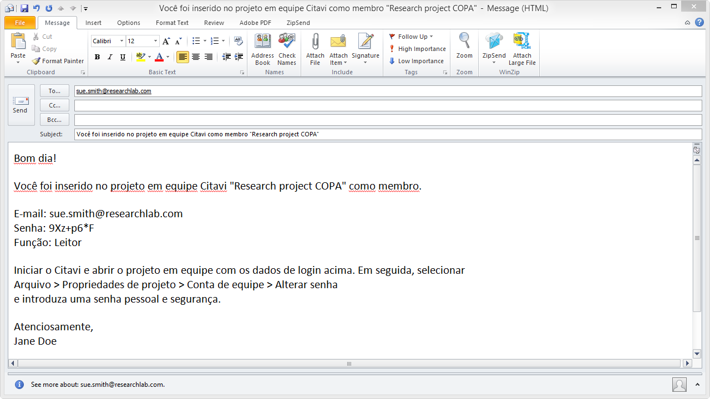Switch to the Review tab
Screen dimensions: 710x399
(214, 23)
